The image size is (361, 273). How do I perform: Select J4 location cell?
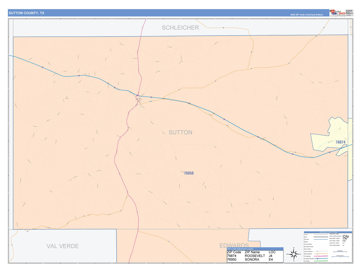pyautogui.click(x=271, y=256)
